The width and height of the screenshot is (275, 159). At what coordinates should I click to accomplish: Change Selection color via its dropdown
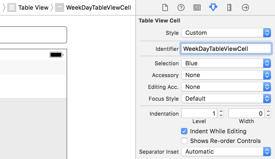(267, 63)
